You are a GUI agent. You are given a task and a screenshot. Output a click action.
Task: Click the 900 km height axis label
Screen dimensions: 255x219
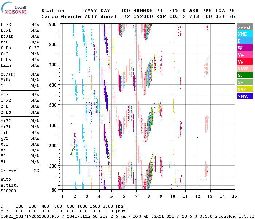click(x=54, y=24)
